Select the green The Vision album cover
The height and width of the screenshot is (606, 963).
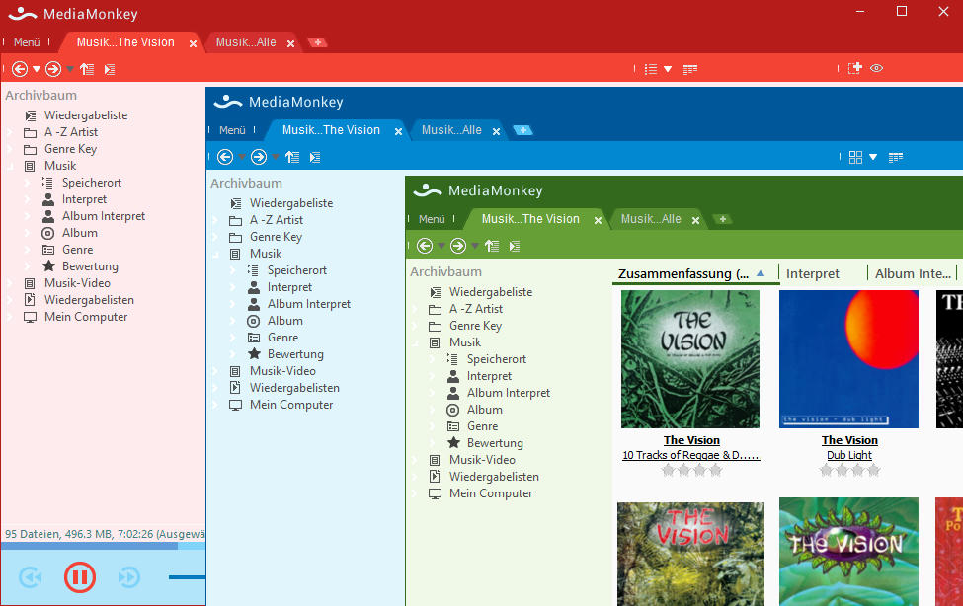(x=690, y=359)
